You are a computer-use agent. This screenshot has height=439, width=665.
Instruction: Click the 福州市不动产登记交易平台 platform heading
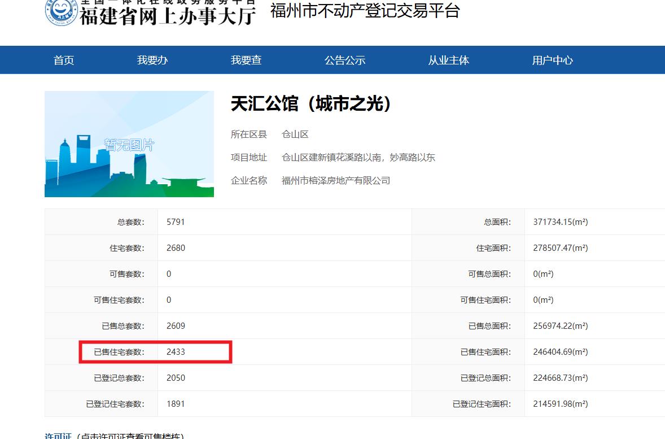(x=365, y=11)
